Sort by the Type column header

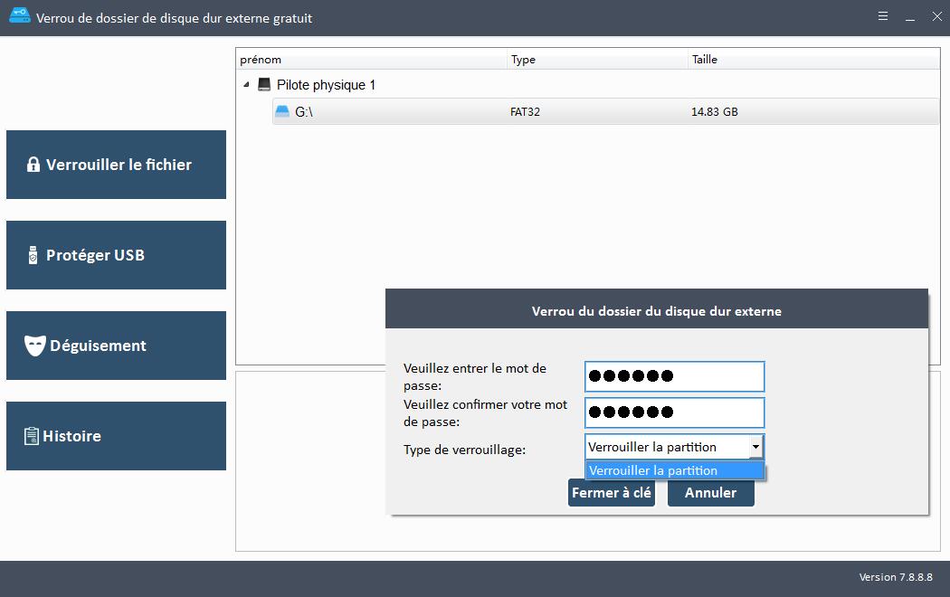[x=597, y=60]
